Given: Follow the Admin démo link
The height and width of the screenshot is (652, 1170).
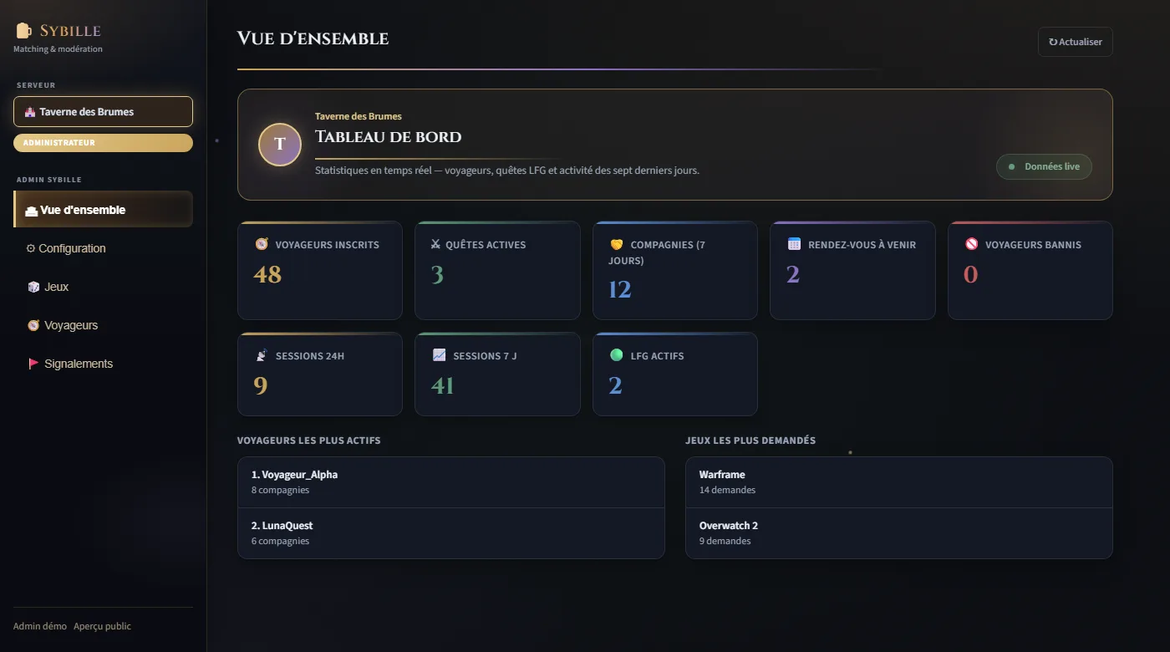Looking at the screenshot, I should (40, 626).
